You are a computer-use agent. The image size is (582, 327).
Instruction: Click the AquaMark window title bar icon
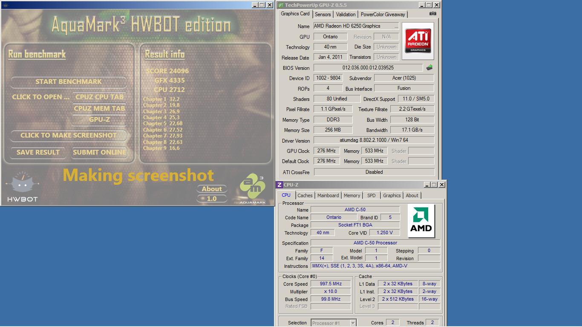[x=5, y=5]
